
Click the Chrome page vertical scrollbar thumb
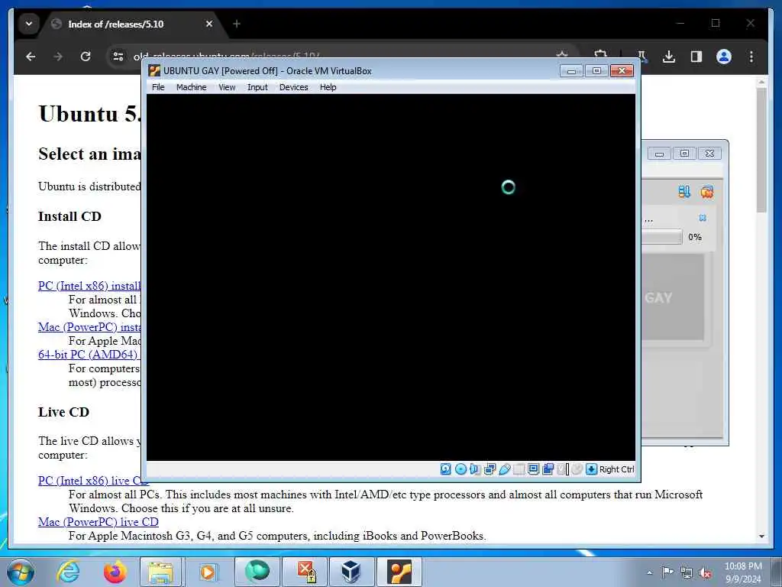(x=761, y=150)
